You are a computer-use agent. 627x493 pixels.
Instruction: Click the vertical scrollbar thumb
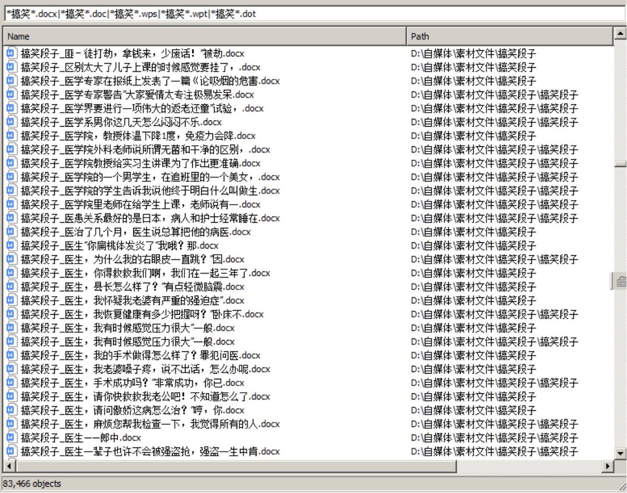point(620,163)
